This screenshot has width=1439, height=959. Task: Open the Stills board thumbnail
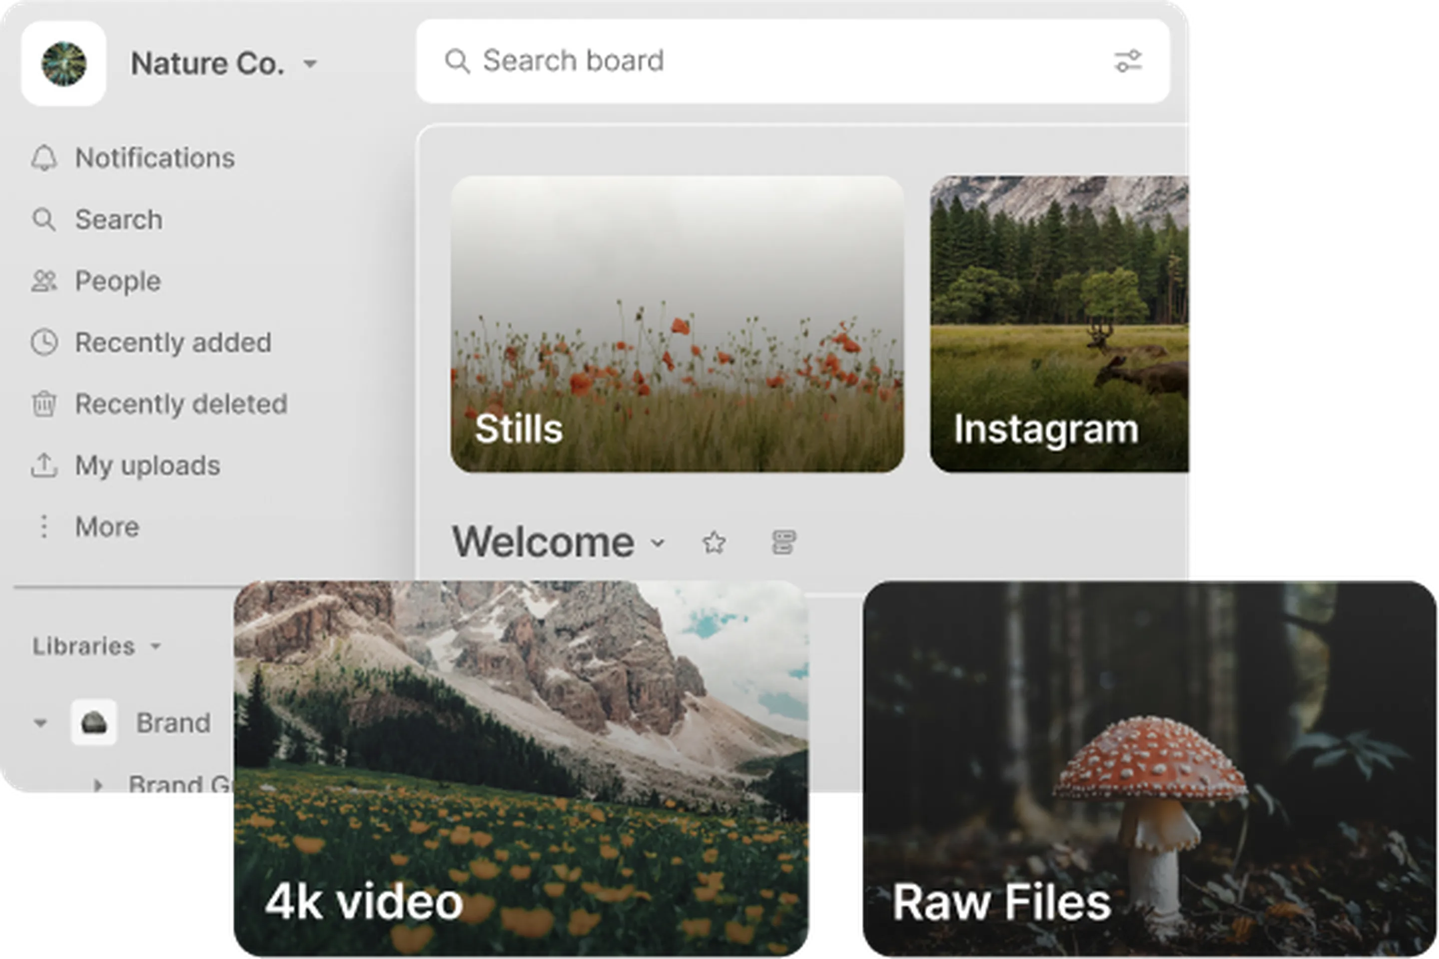click(677, 324)
